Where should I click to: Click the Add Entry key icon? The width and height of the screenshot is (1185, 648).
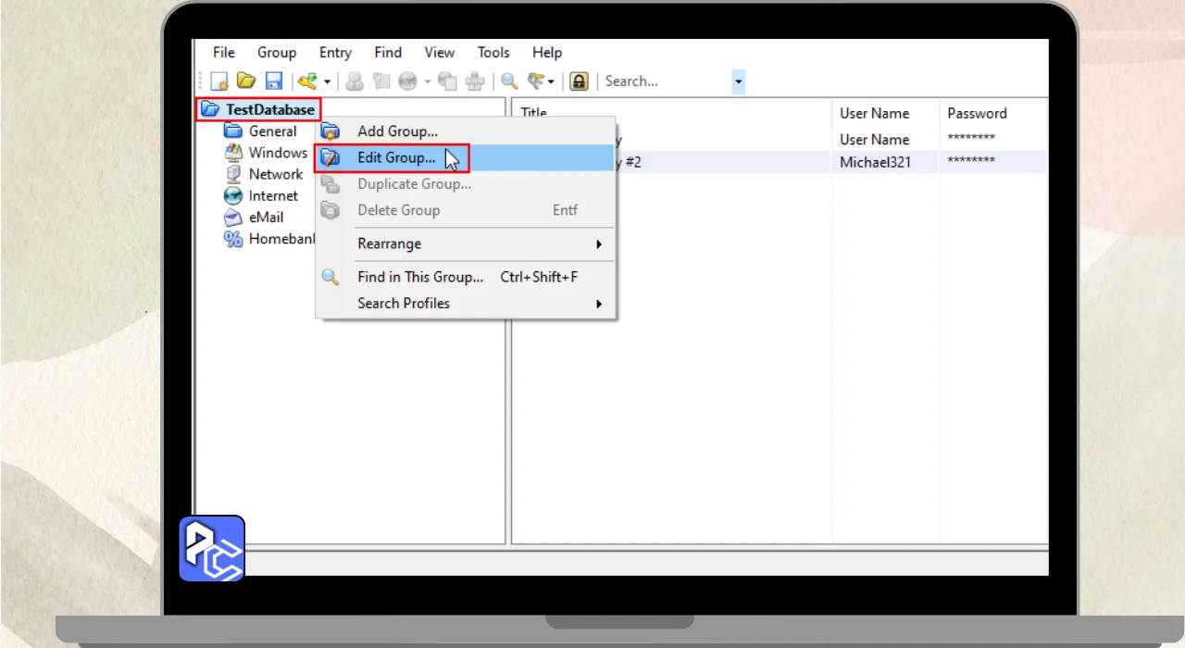click(307, 81)
